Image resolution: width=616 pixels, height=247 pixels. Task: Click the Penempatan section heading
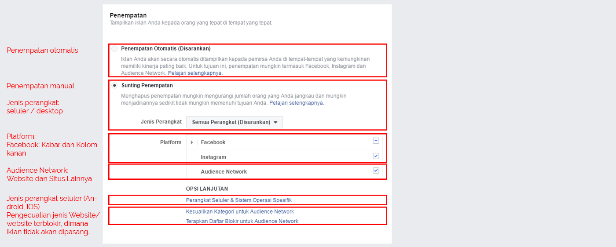pyautogui.click(x=128, y=15)
